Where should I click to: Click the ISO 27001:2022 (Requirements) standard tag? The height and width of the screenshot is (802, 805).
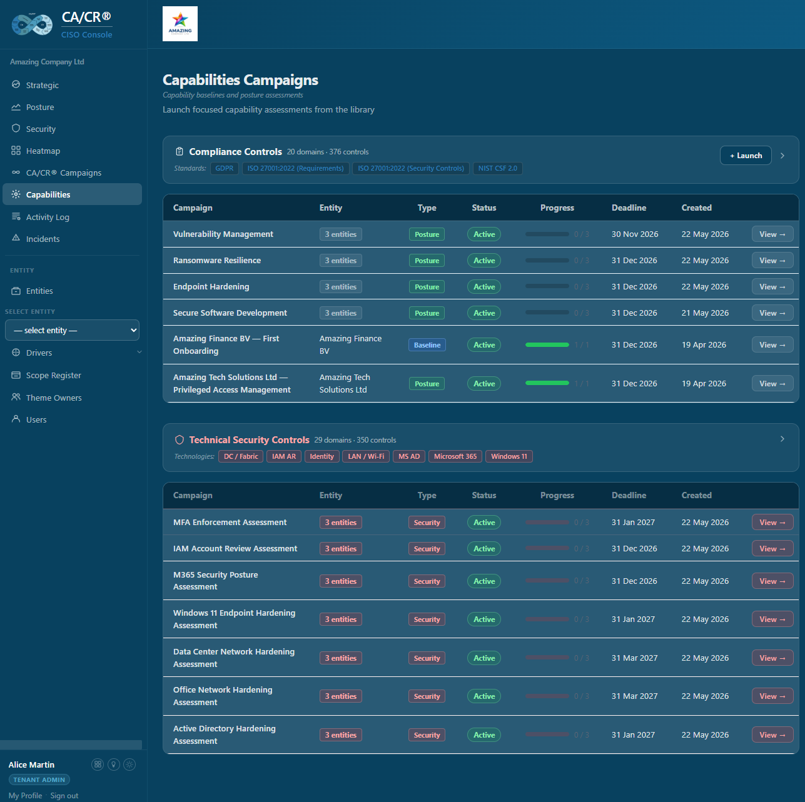[x=296, y=168]
